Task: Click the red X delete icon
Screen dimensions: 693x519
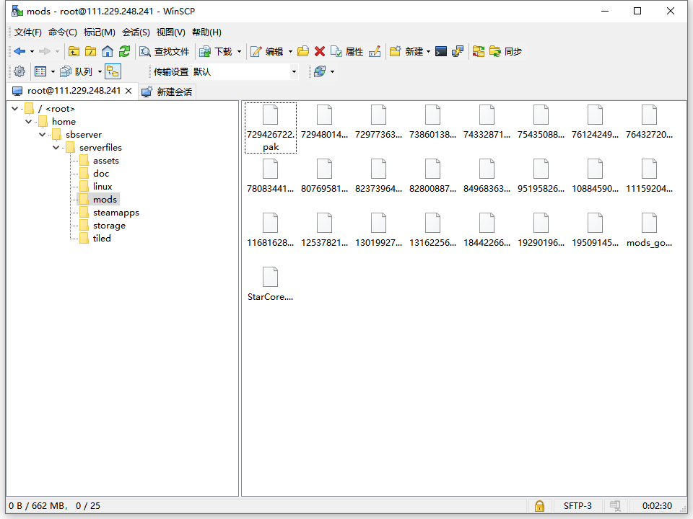Action: [320, 52]
